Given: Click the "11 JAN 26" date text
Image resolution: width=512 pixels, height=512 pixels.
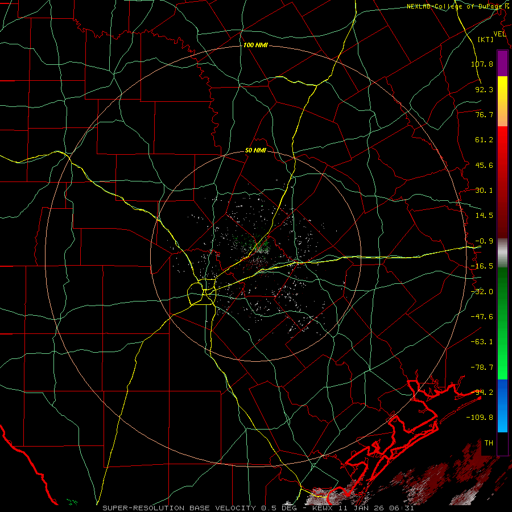Looking at the screenshot, I should [x=361, y=508].
